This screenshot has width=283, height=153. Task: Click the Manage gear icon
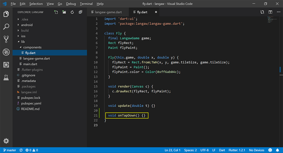click(x=6, y=141)
